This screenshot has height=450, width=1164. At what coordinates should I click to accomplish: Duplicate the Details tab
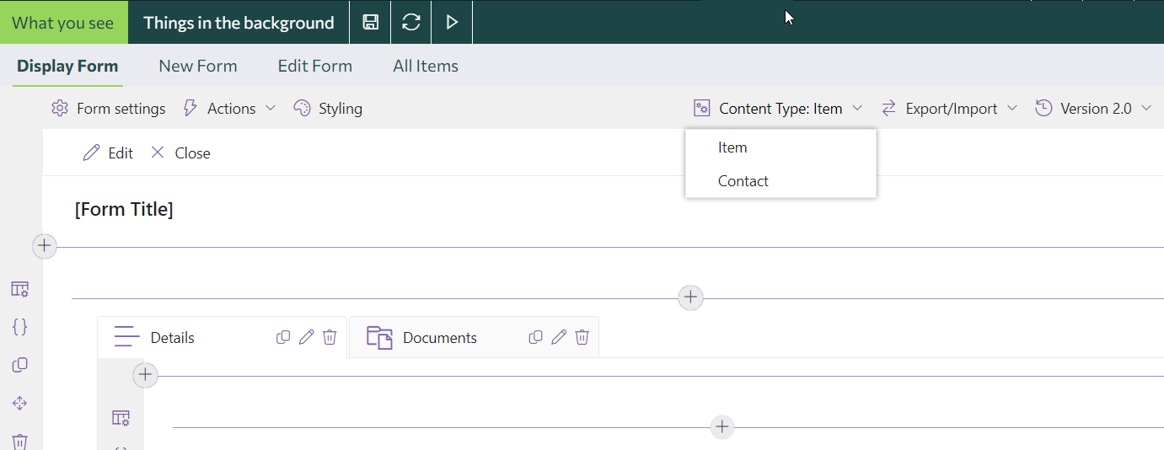coord(283,337)
